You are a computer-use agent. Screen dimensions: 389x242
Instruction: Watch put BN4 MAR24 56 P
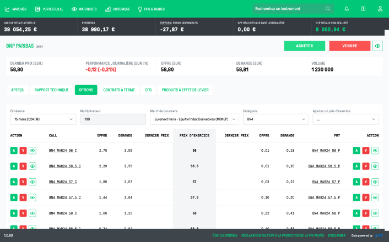tap(375, 150)
